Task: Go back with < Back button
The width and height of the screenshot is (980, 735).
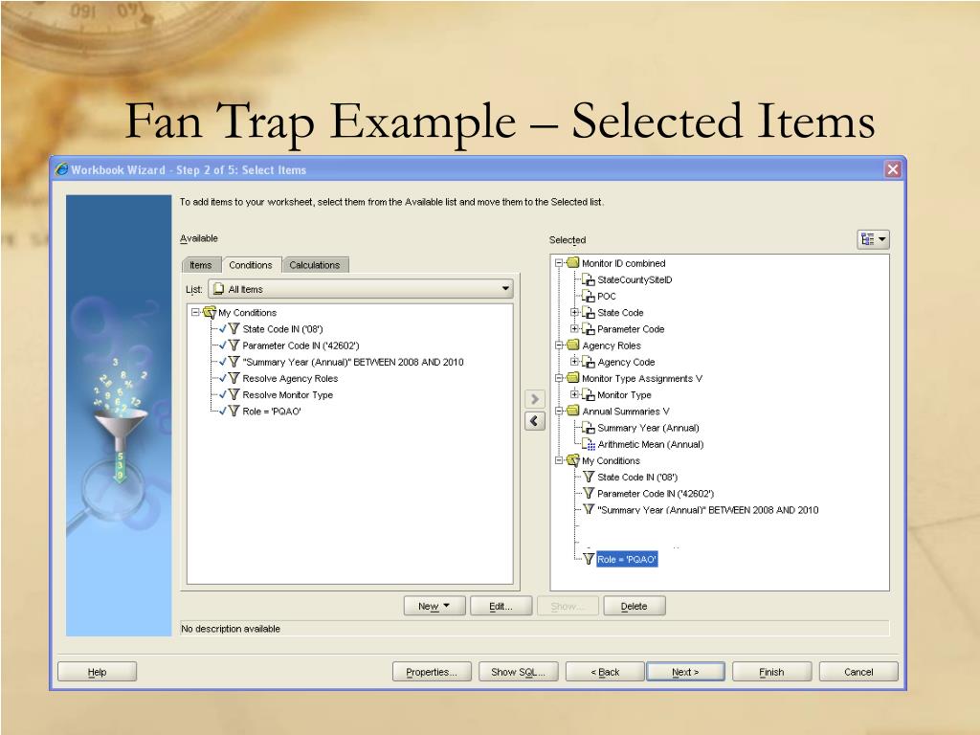Action: coord(605,672)
